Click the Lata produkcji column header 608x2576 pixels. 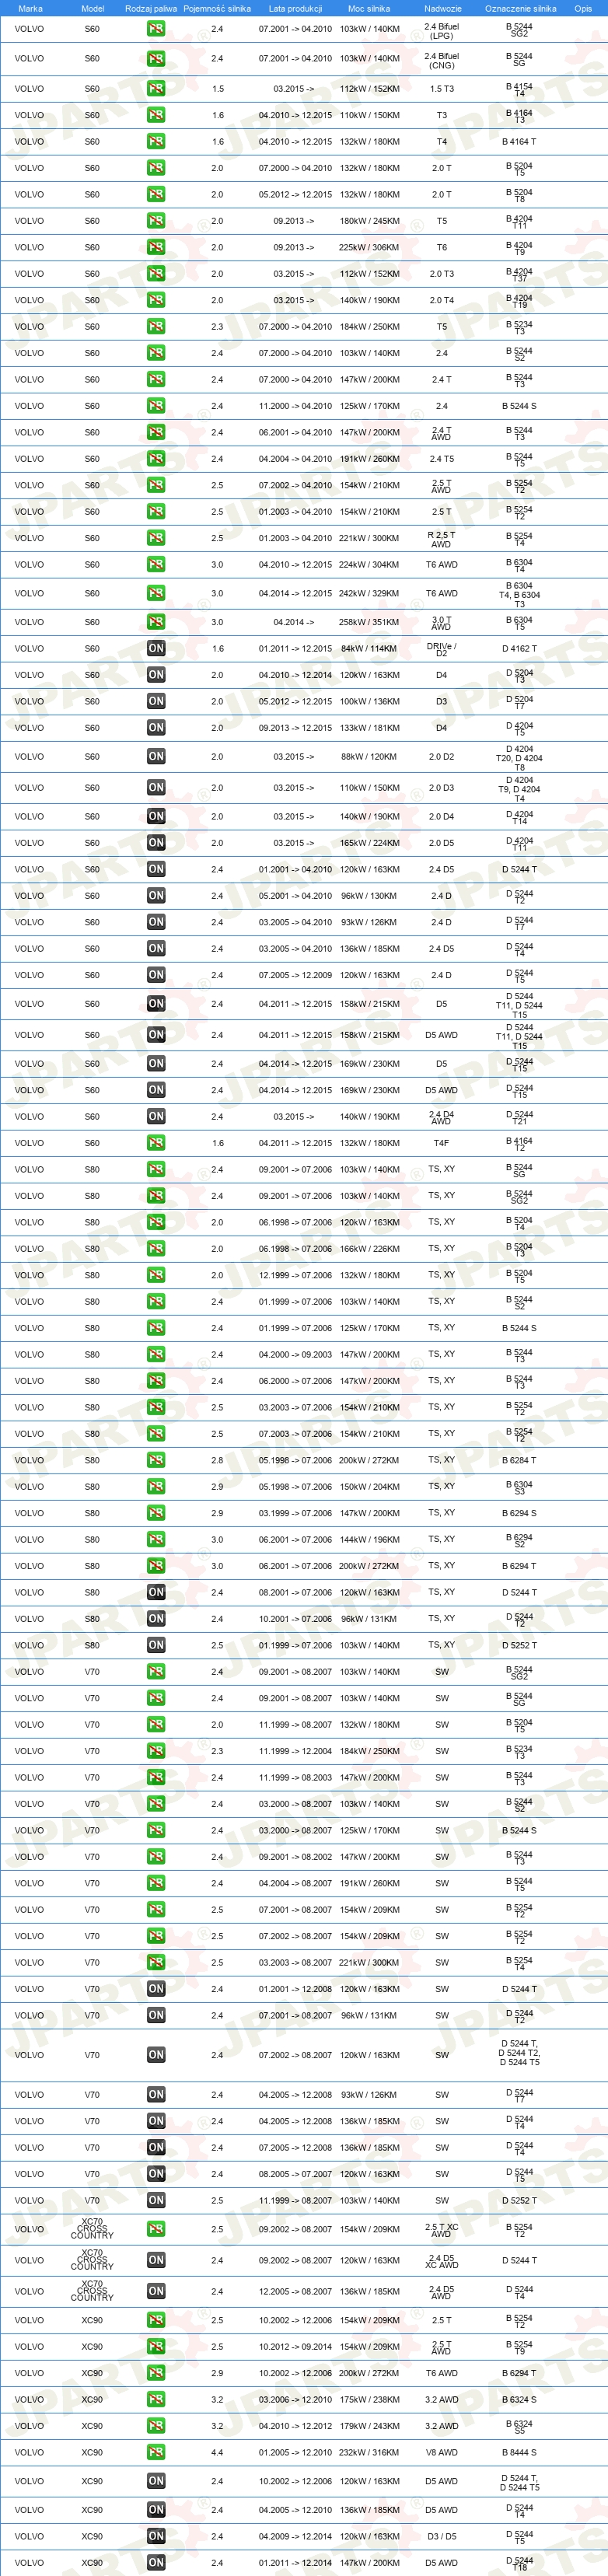(295, 8)
